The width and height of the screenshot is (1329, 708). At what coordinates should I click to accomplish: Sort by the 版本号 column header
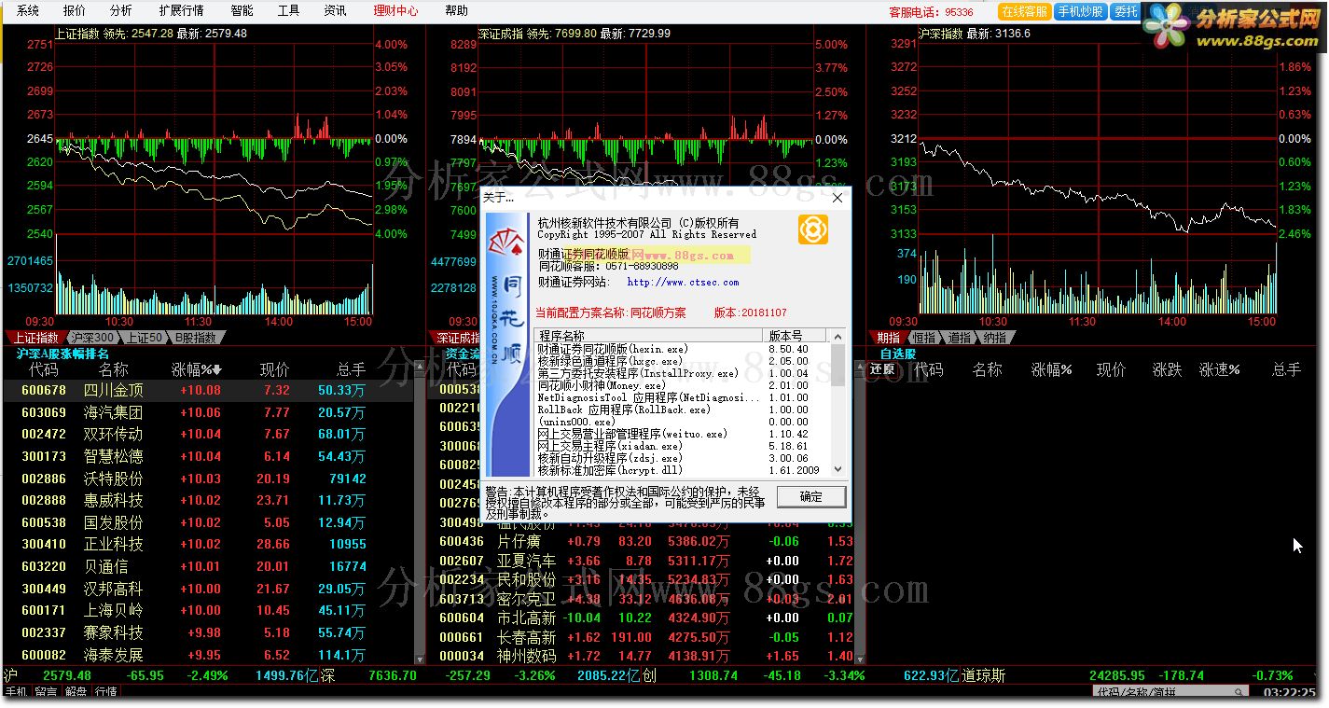[796, 336]
